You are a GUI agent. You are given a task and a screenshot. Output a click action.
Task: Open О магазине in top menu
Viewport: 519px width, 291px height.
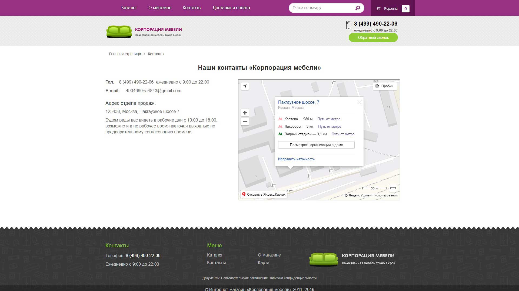[x=160, y=8]
